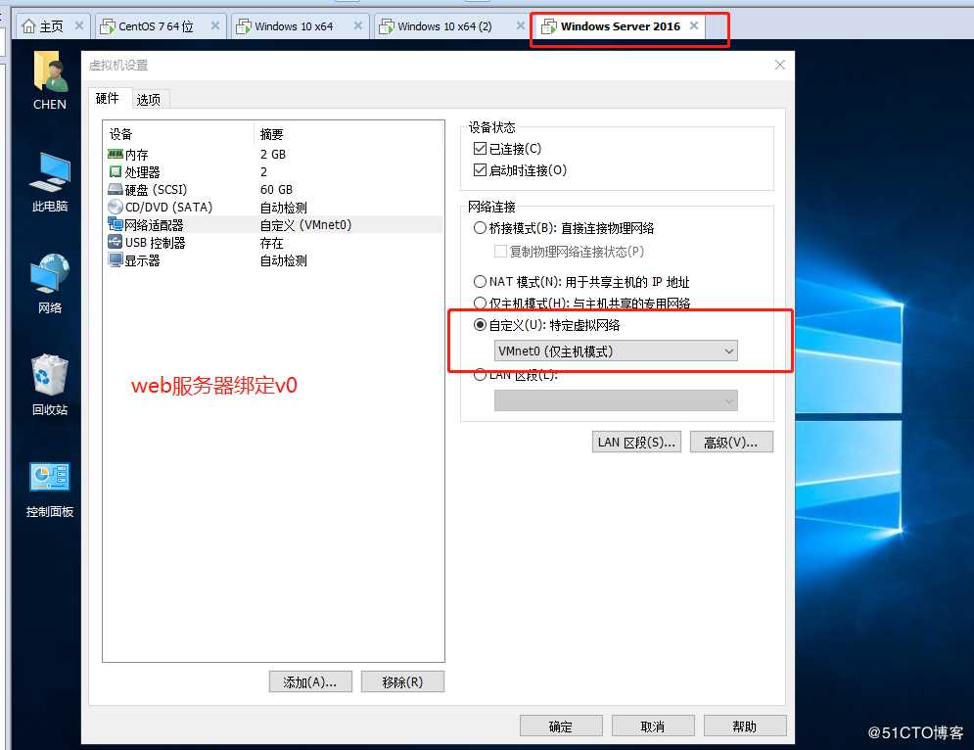
Task: Open the VMnet0 (仅主机模式) dropdown
Action: pyautogui.click(x=616, y=352)
